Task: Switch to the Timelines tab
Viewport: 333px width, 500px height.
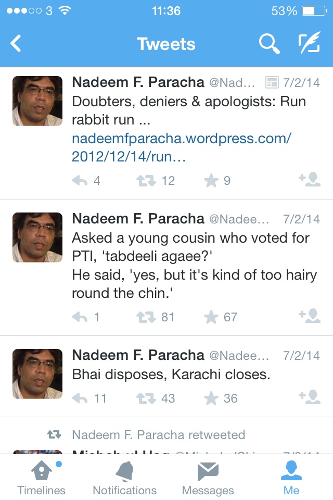Action: (42, 478)
